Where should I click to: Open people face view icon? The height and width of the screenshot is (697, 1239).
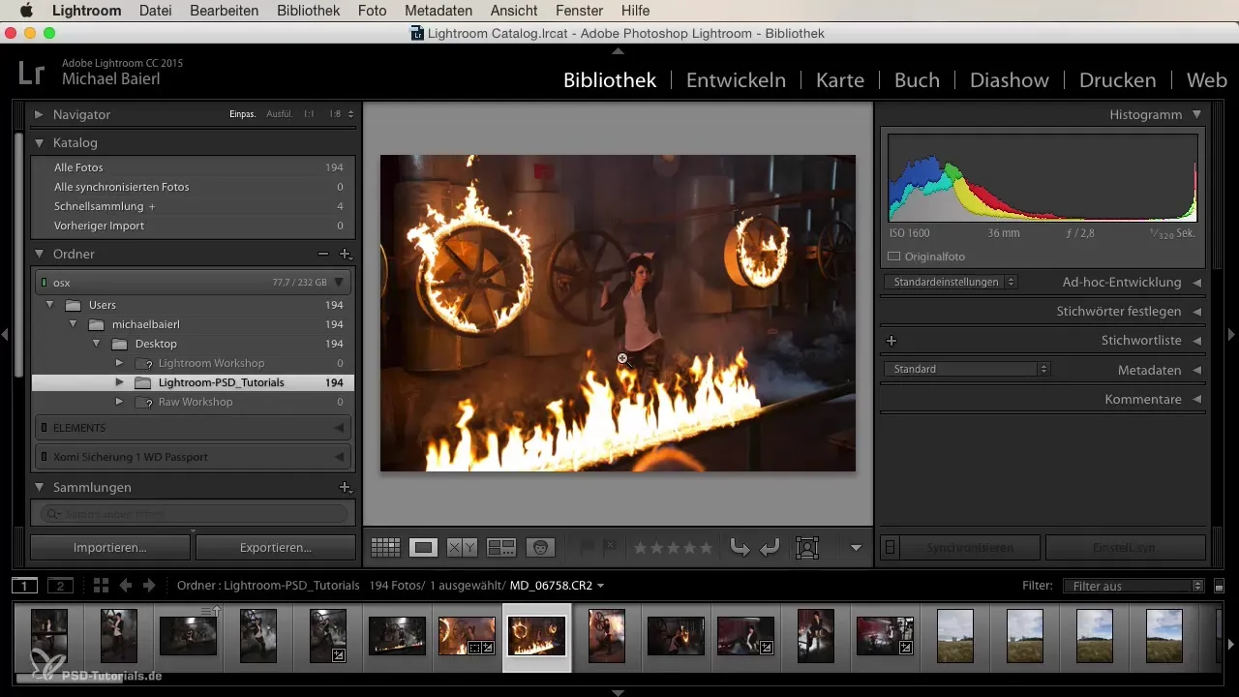click(x=540, y=548)
